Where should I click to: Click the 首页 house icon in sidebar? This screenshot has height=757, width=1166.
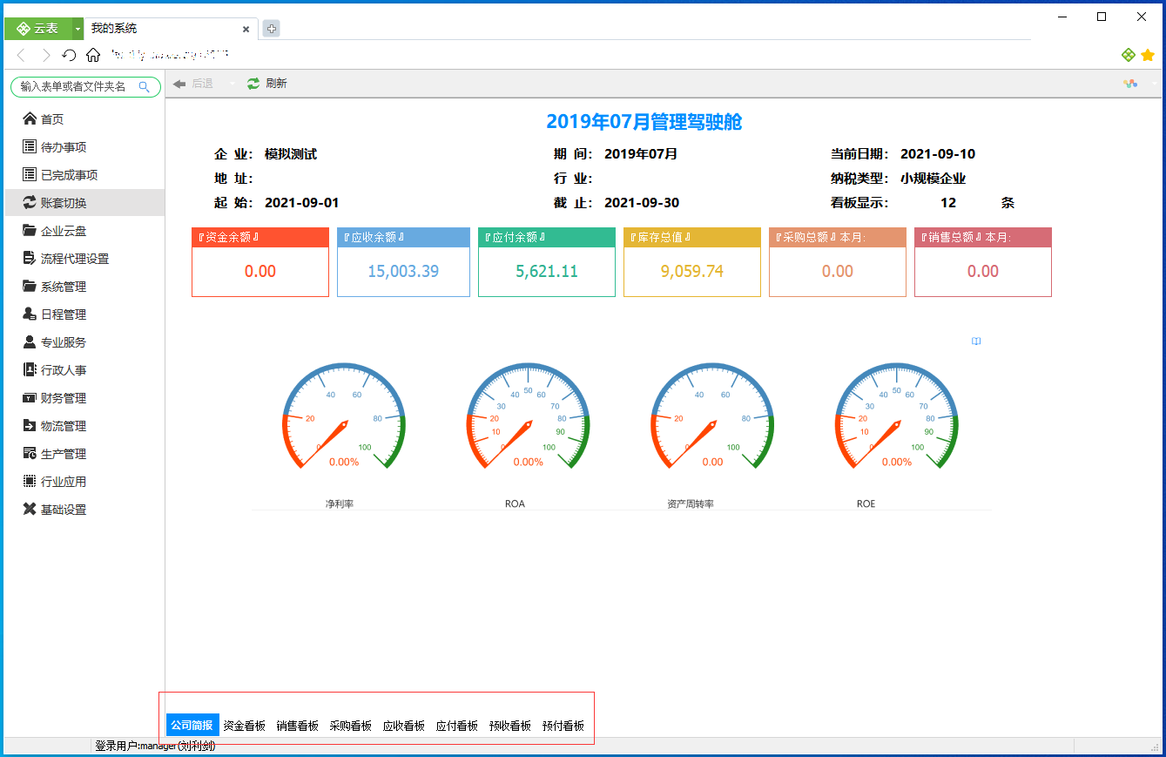coord(30,118)
